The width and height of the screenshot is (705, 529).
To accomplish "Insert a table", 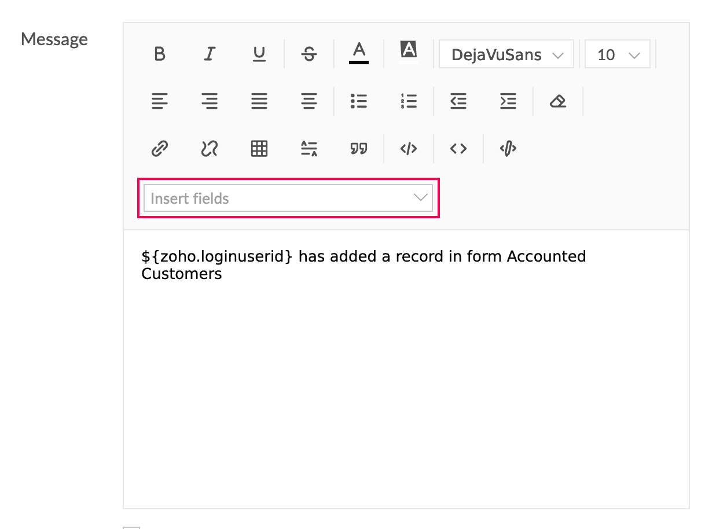I will tap(259, 149).
